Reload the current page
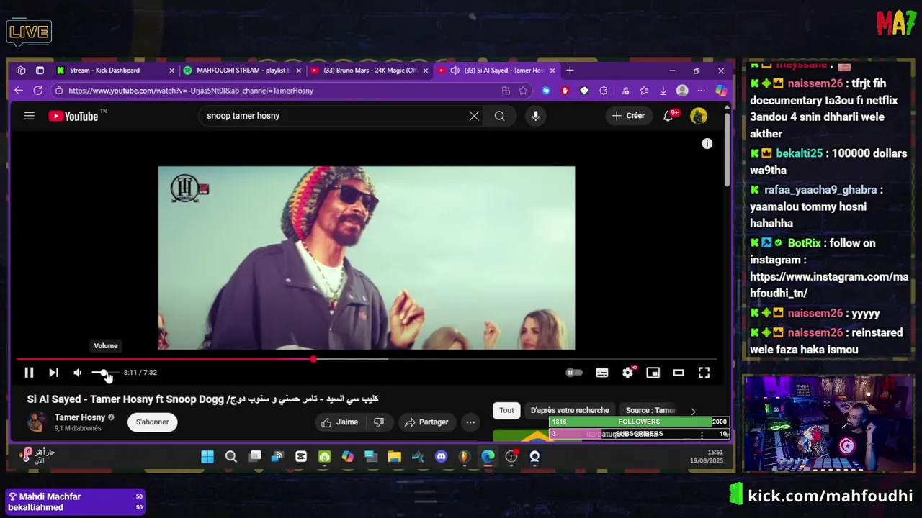Screen dimensions: 922x518 [x=38, y=91]
